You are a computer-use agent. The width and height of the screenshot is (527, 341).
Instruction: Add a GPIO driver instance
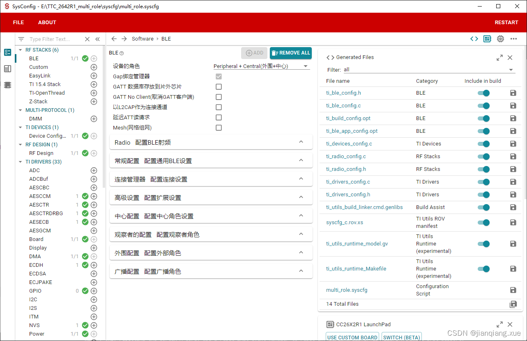94,291
